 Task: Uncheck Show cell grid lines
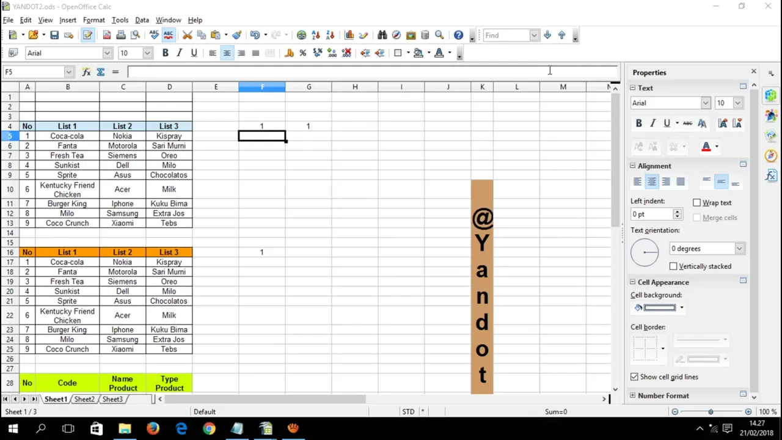point(634,377)
